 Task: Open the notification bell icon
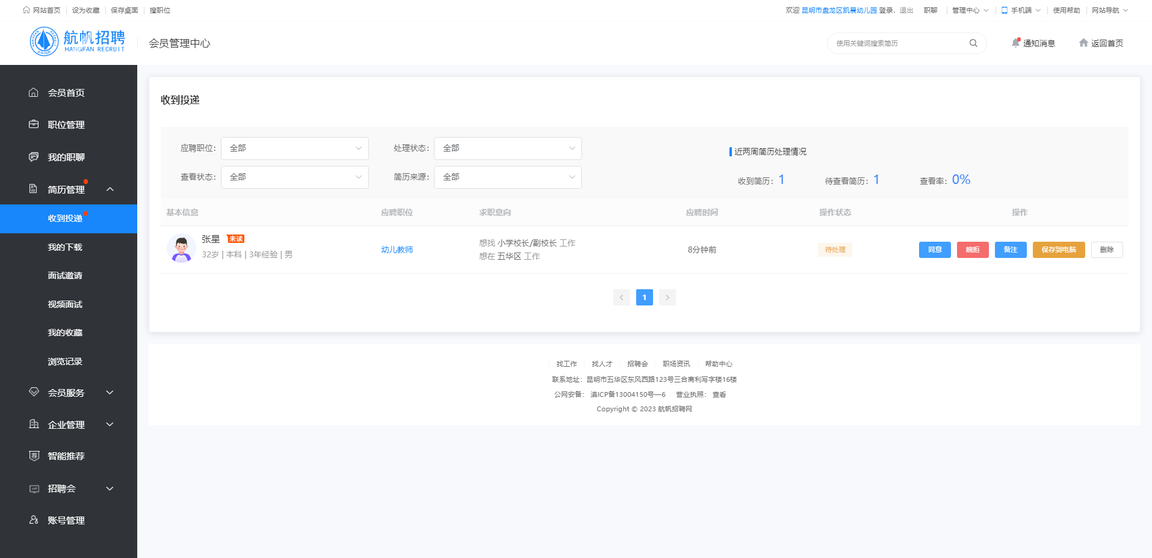1016,43
